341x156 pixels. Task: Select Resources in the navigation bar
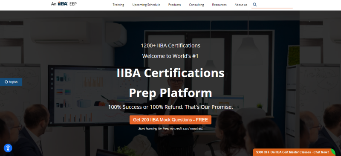coord(219,5)
